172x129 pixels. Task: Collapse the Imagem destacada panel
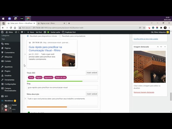[165, 47]
